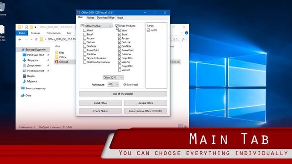Screen dimensions: 292x164
Task: Select the 'files' folder icon in Explorer
Action: point(57,52)
